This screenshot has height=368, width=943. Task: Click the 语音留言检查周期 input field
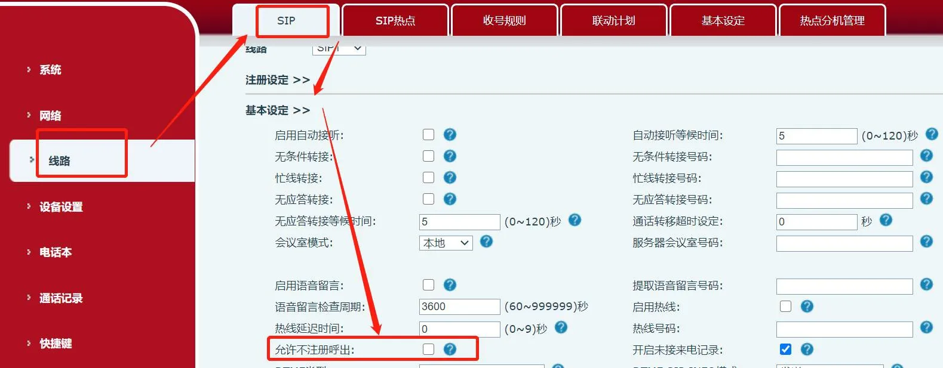459,307
